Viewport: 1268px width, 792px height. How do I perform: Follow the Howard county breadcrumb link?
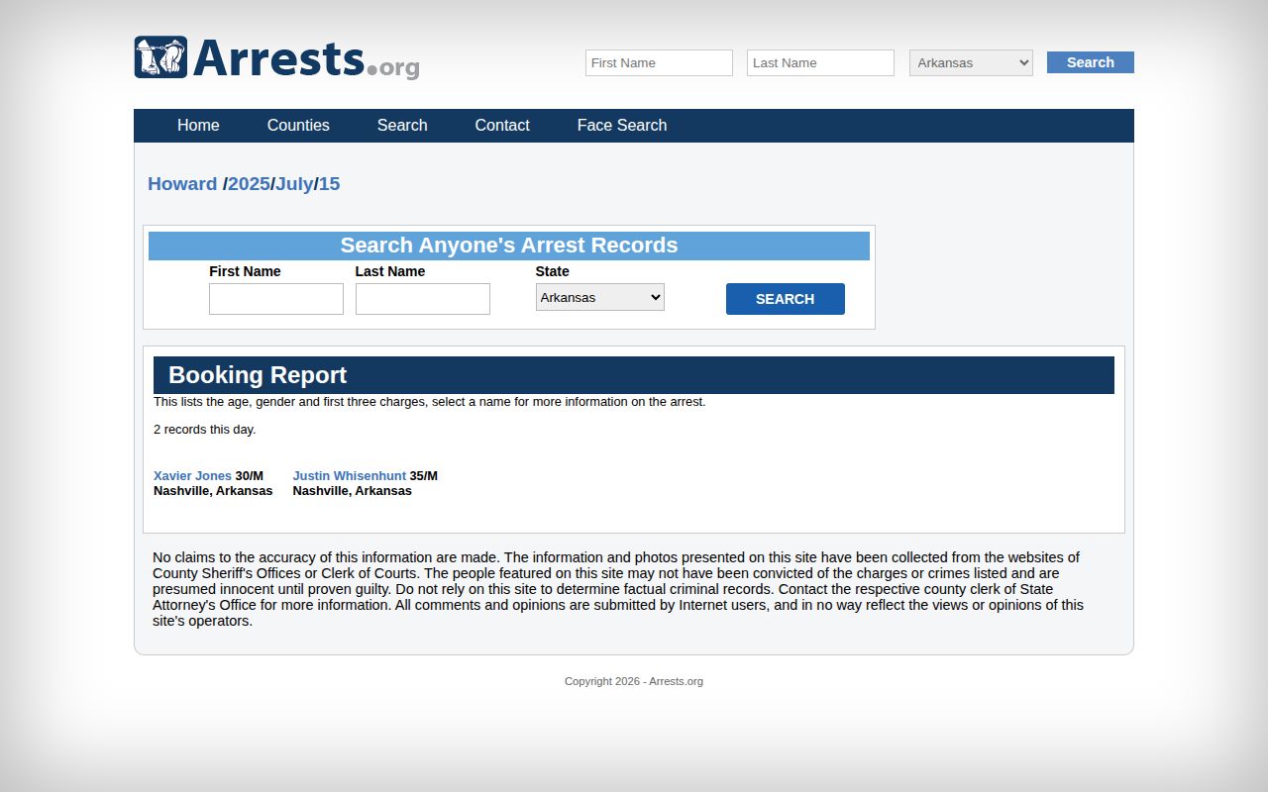point(182,184)
